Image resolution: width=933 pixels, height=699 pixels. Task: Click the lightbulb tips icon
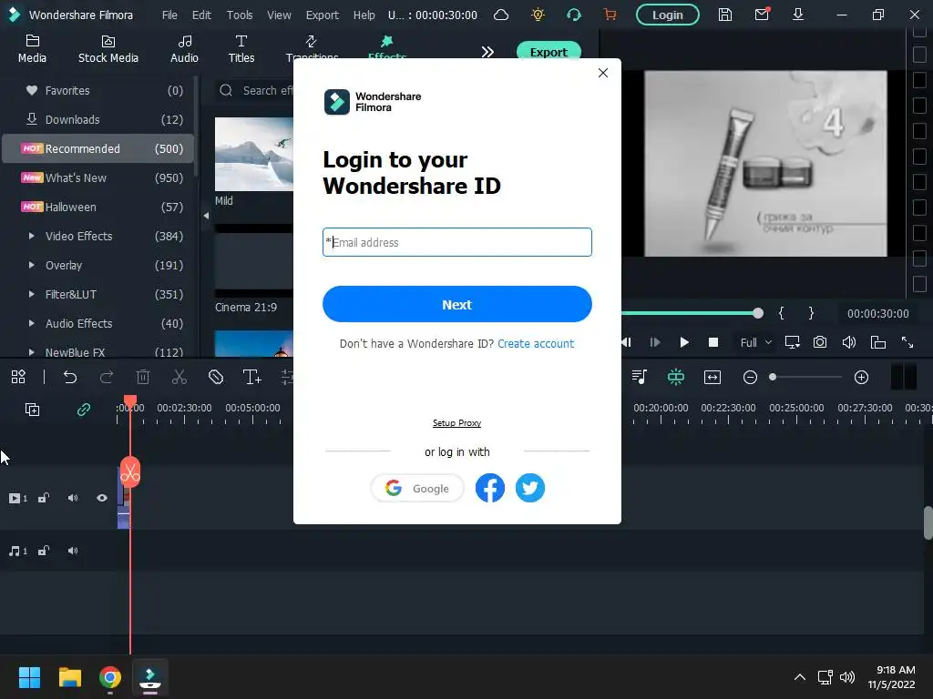pyautogui.click(x=538, y=15)
